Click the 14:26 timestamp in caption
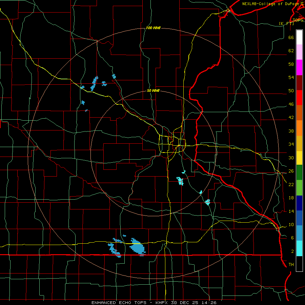305x305 pixels. coord(209,303)
